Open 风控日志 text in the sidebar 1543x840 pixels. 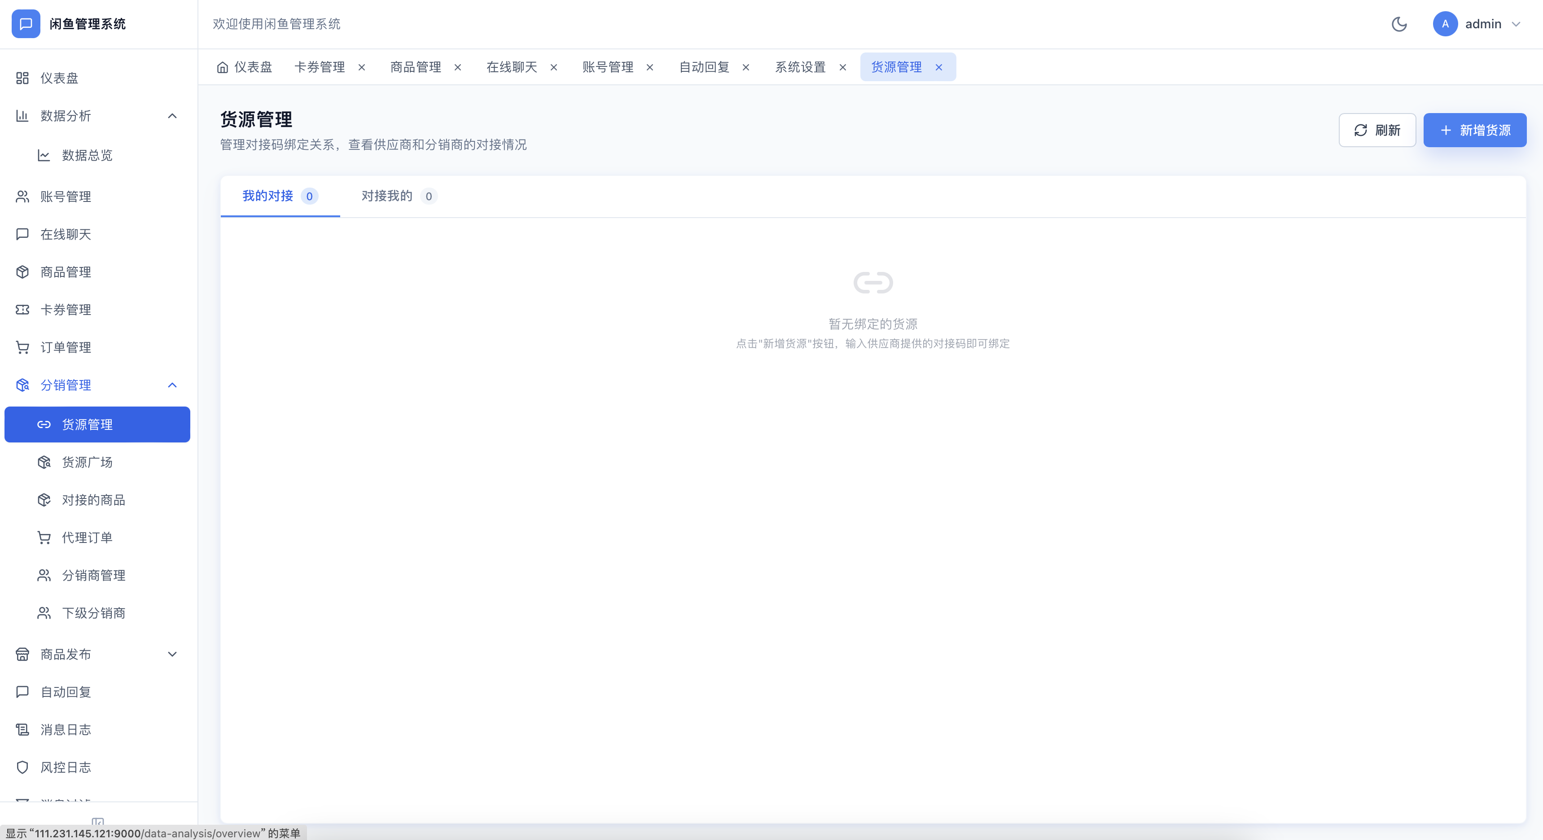(66, 768)
